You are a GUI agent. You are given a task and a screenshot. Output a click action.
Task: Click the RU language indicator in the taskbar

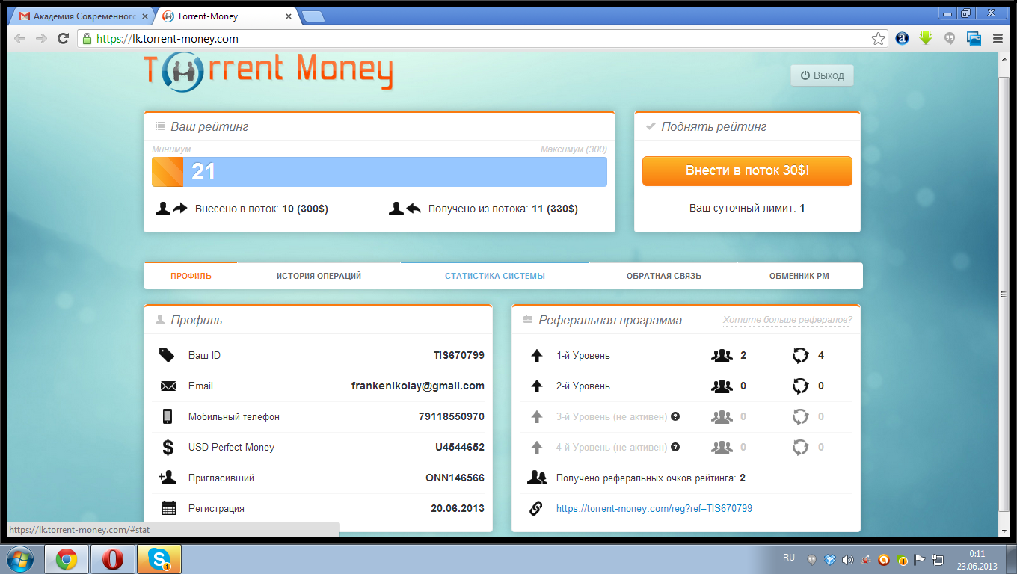(789, 558)
